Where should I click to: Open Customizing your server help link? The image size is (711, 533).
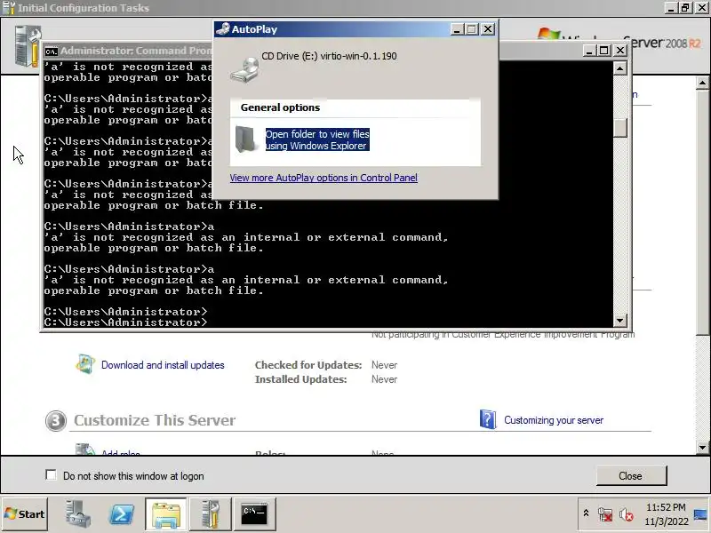(x=554, y=420)
